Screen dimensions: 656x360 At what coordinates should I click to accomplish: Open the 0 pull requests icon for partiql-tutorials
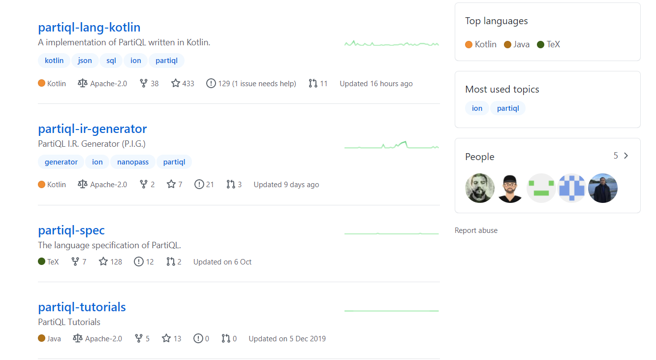226,339
